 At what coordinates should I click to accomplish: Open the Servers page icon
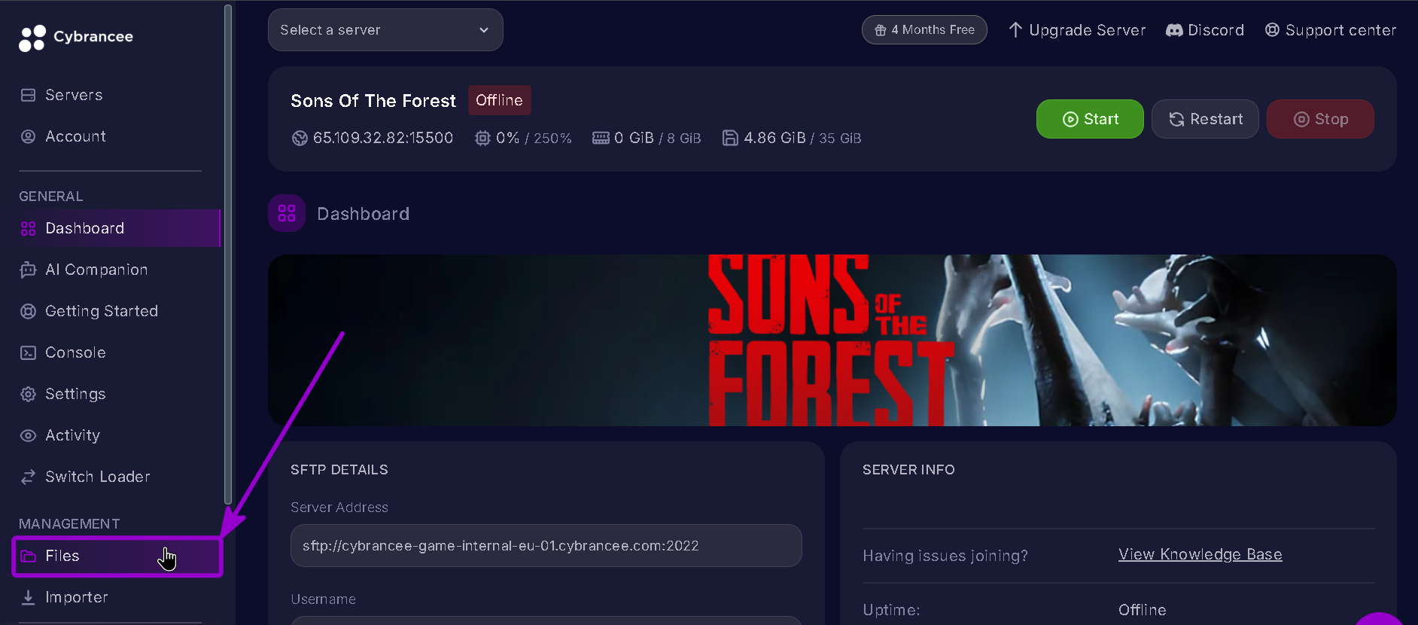point(29,95)
